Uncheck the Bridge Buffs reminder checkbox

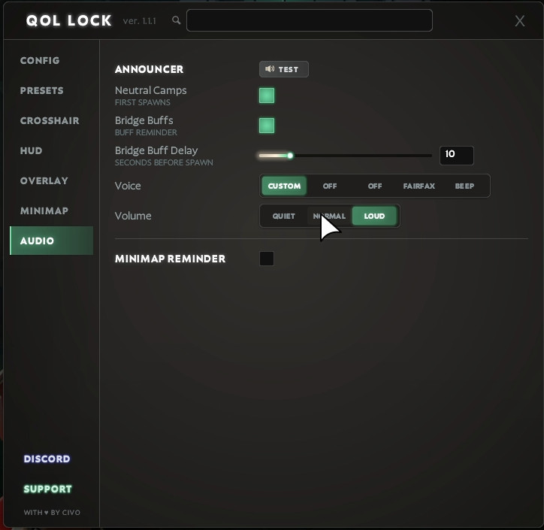click(267, 126)
